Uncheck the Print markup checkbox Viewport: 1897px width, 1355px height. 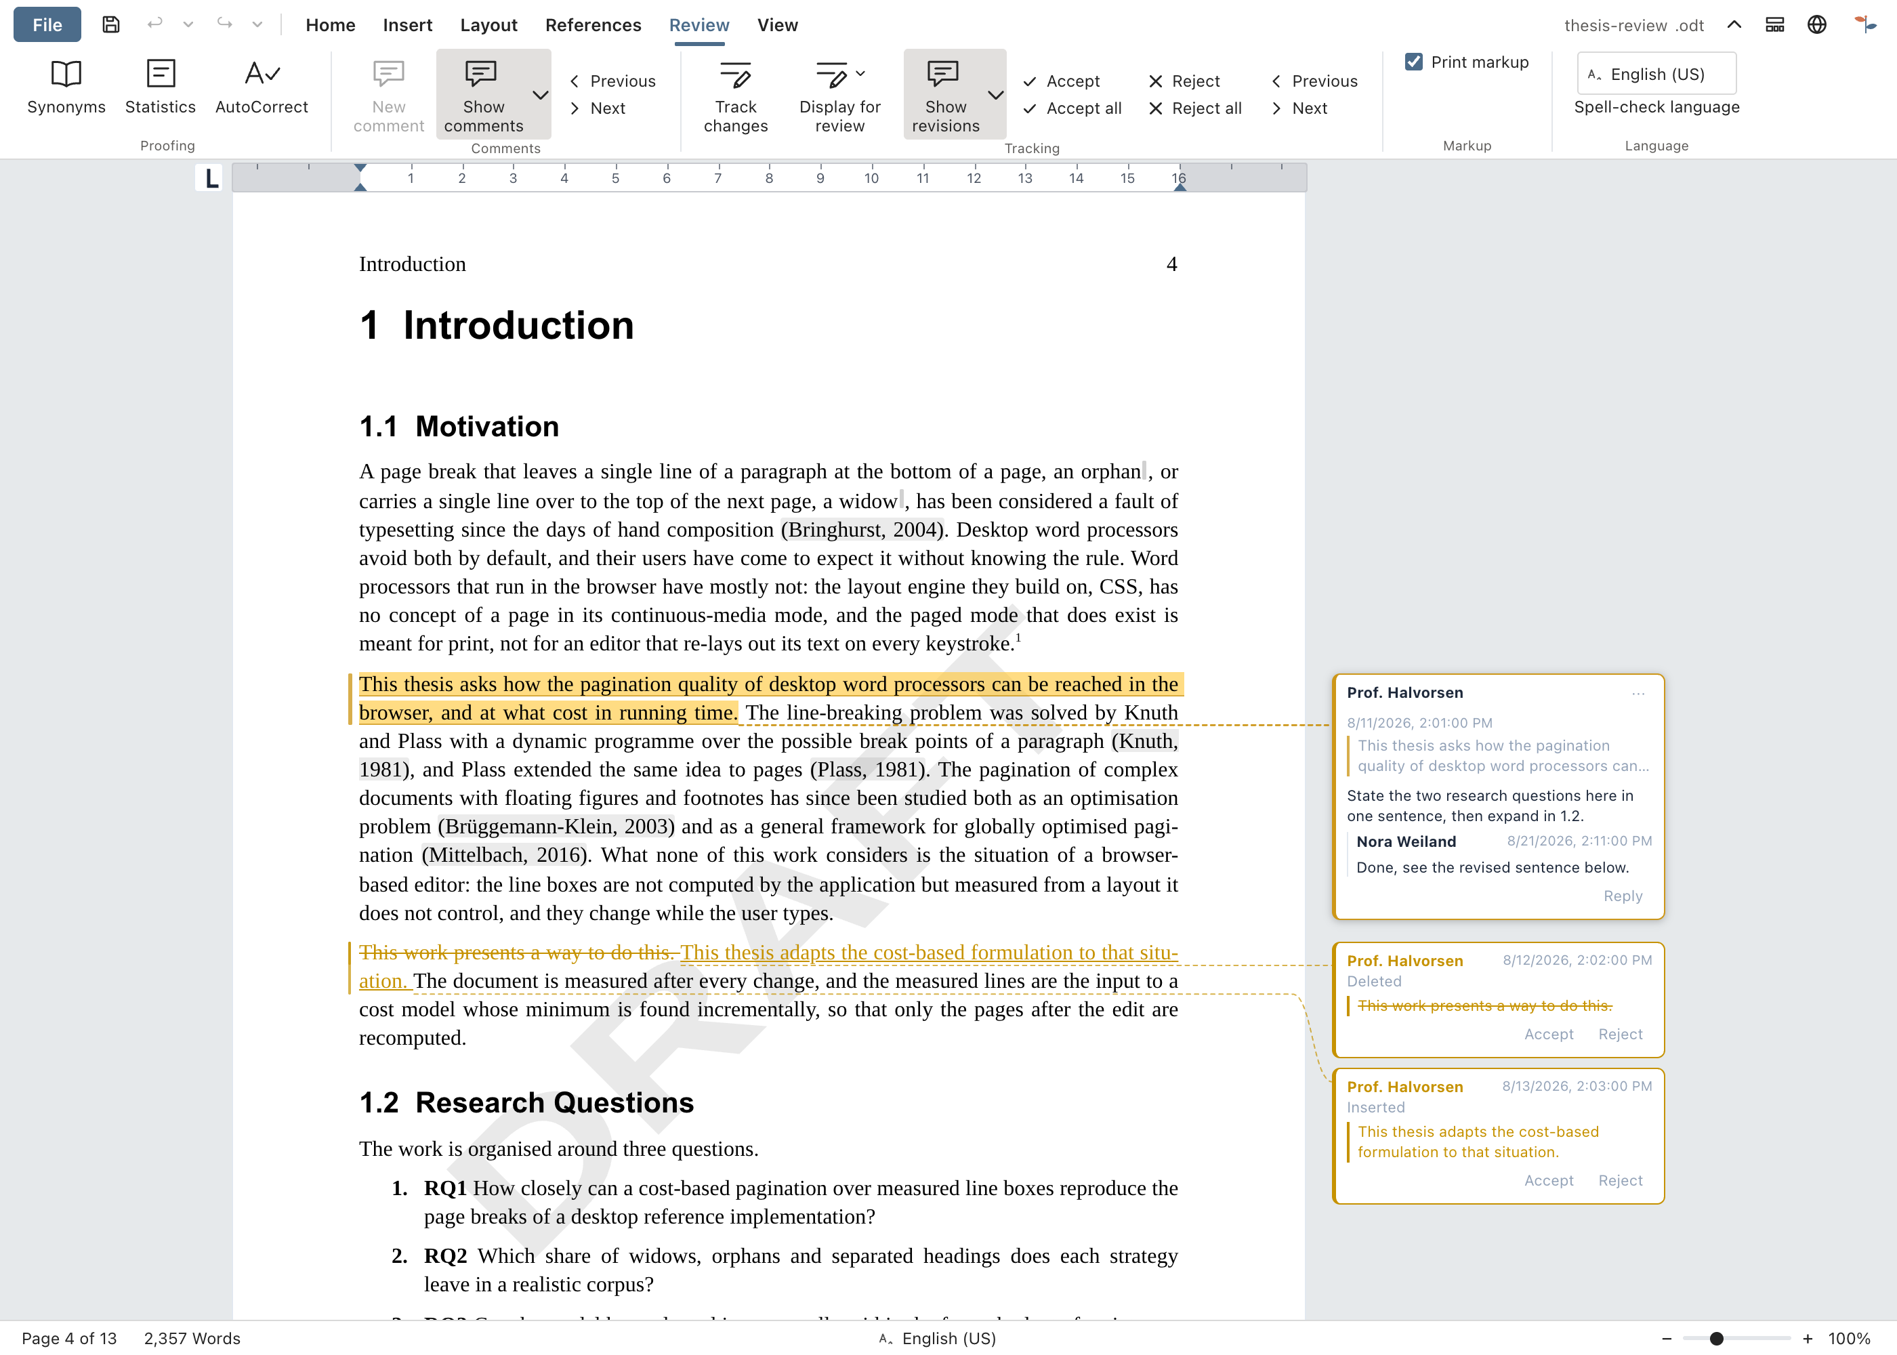point(1413,62)
